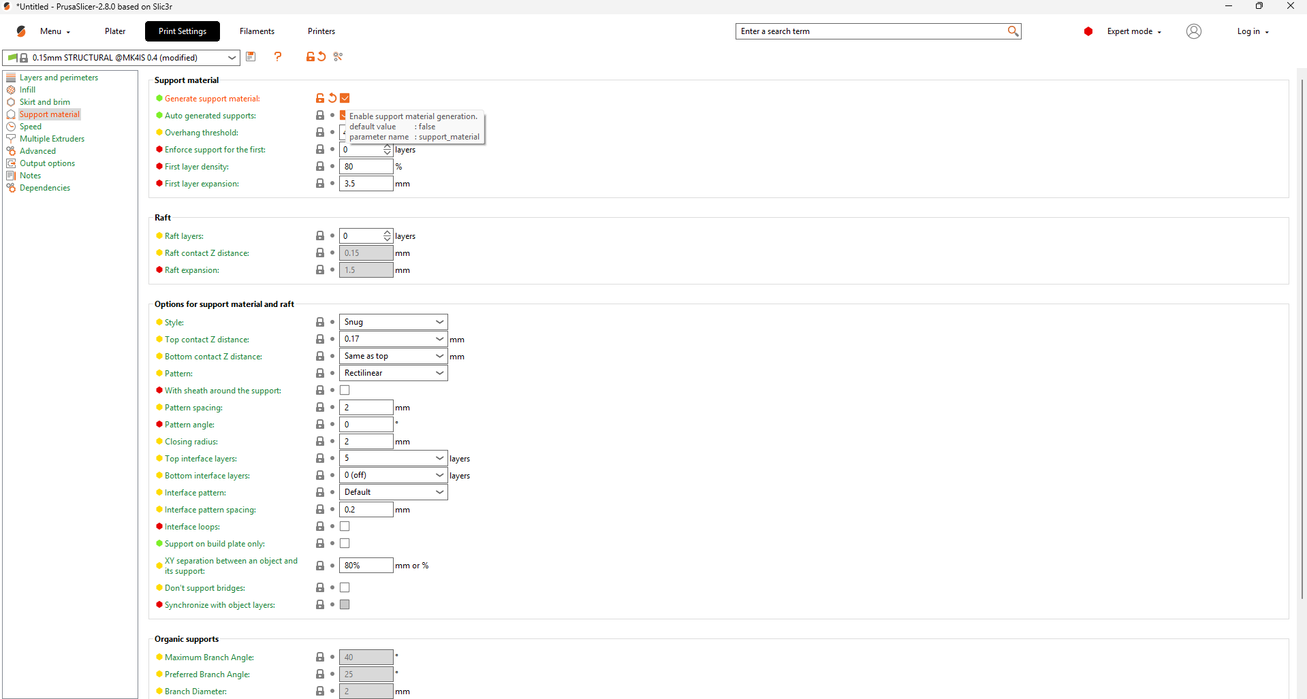Click the lock icon next to Raft layers
Screen dimensions: 1307x699
pos(320,236)
